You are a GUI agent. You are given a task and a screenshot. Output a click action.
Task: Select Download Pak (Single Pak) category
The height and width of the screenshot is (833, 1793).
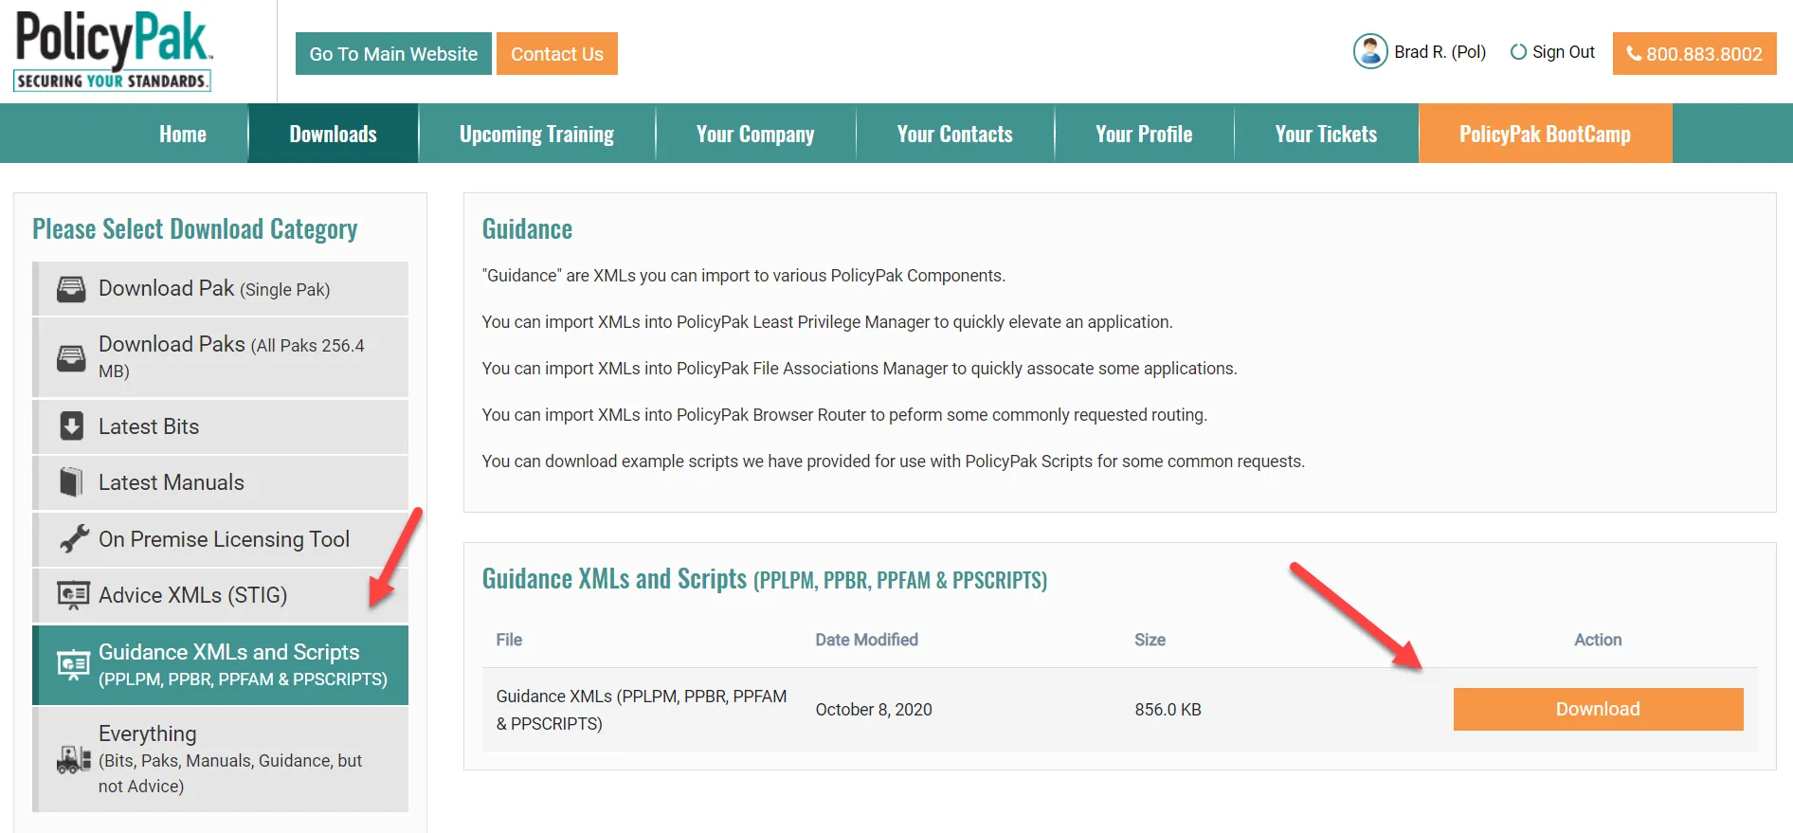point(221,289)
